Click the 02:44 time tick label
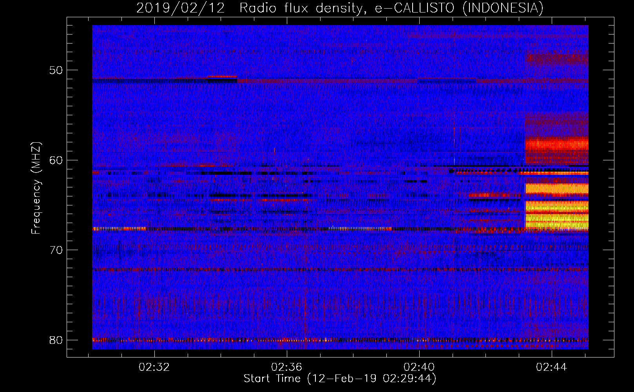The height and width of the screenshot is (392, 634). [552, 367]
